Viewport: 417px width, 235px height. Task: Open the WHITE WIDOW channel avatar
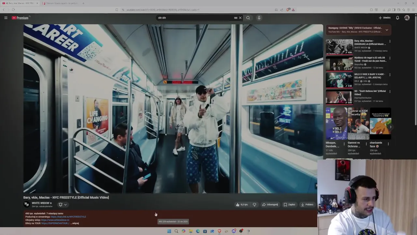(27, 204)
